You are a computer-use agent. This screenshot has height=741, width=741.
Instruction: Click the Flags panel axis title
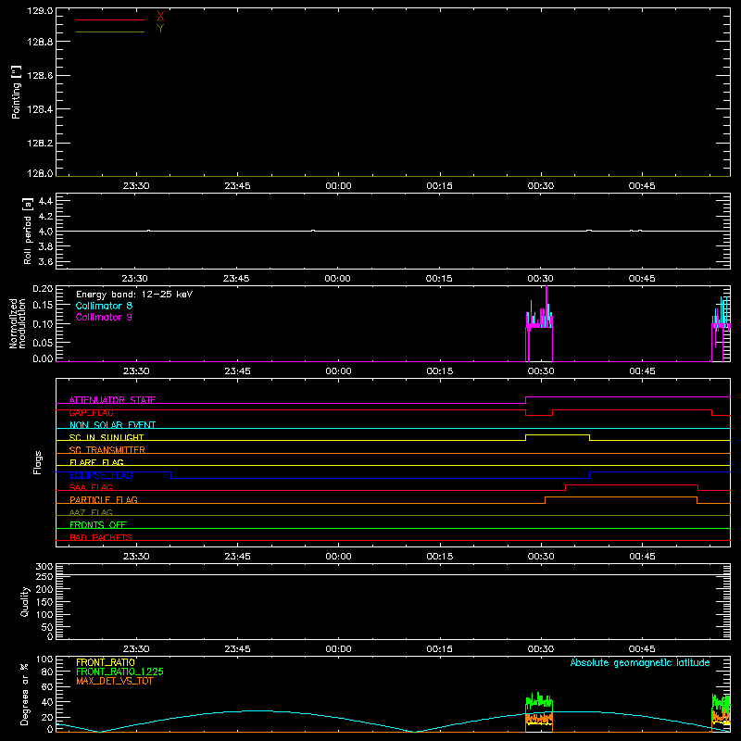click(38, 462)
